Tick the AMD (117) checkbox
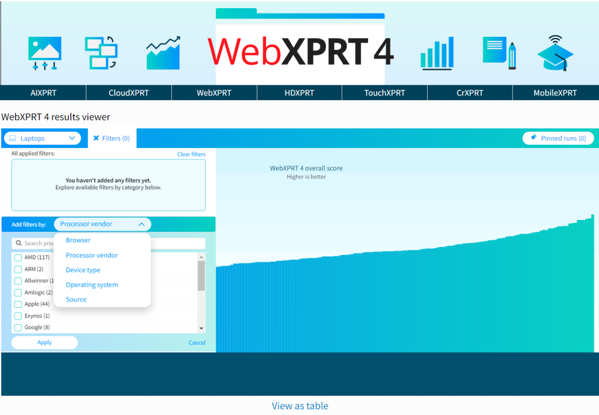Screen dimensions: 599x415 18,258
